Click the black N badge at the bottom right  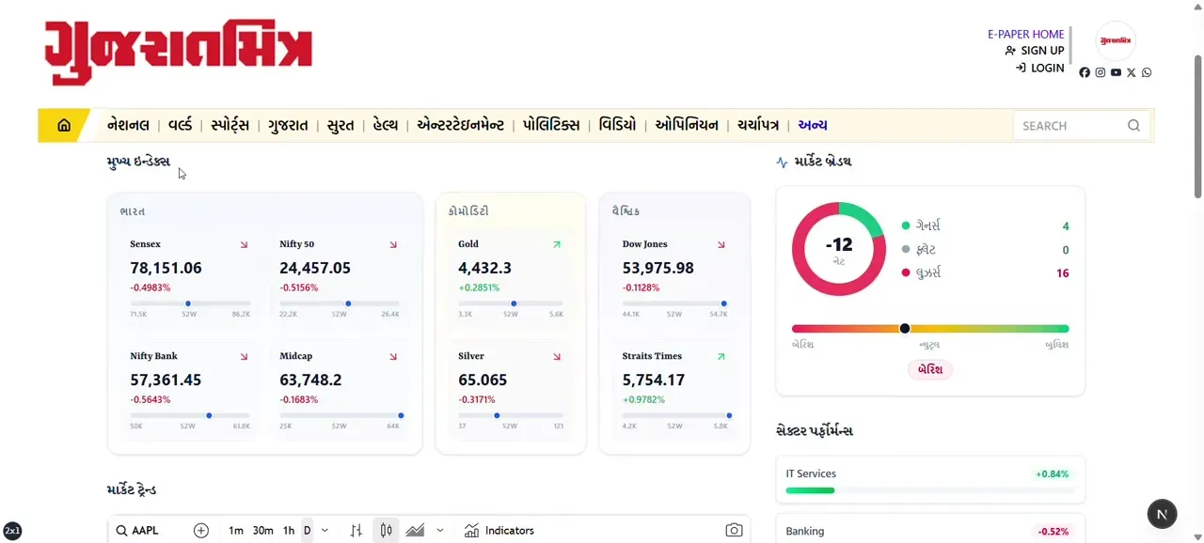point(1163,514)
